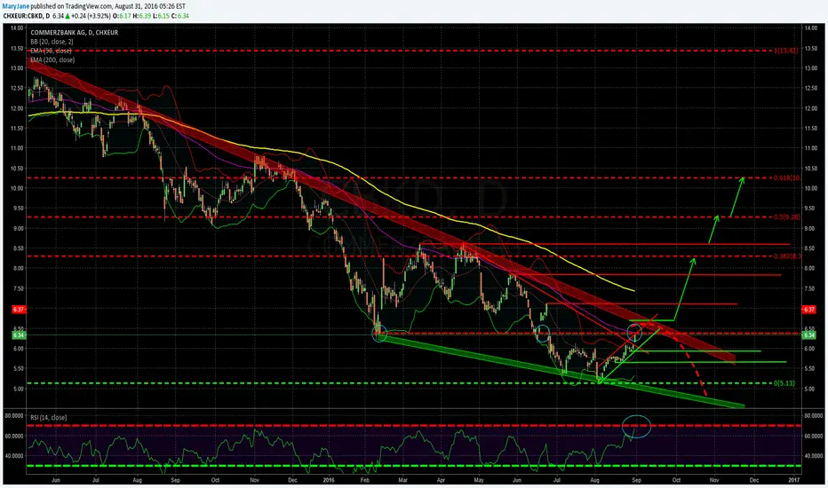The image size is (828, 488).
Task: Click the green 6.34 price tag on left axis
Action: 18,335
